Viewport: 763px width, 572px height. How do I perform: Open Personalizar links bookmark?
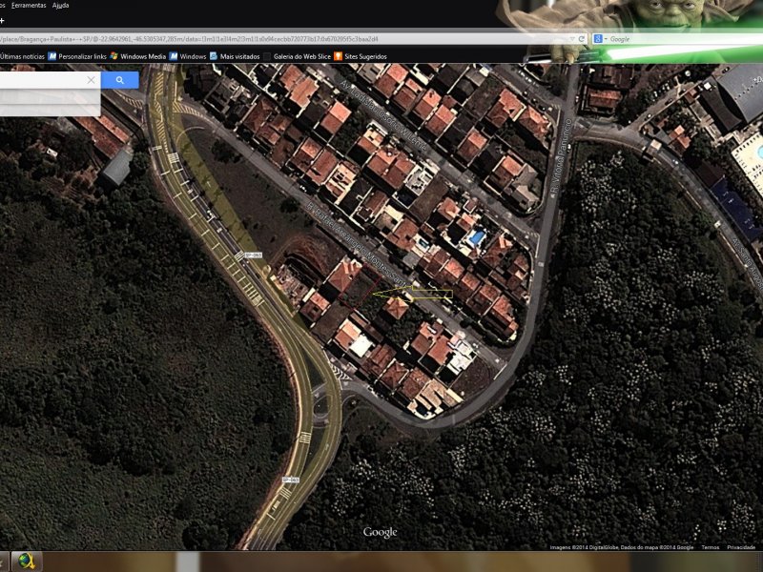pyautogui.click(x=77, y=56)
